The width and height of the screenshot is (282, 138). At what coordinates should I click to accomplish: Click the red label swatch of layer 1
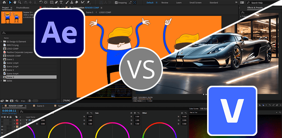click(x=17, y=120)
